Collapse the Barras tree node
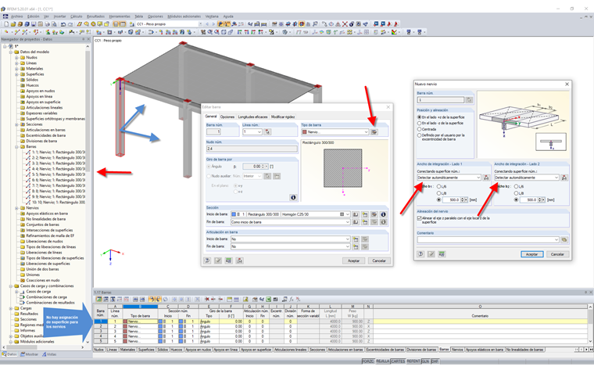 16,146
